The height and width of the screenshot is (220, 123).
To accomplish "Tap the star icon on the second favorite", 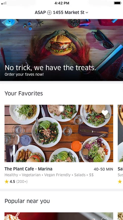I will pyautogui.click(x=120, y=182).
